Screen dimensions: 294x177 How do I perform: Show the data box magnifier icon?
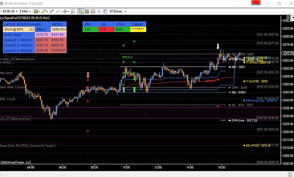point(73,11)
